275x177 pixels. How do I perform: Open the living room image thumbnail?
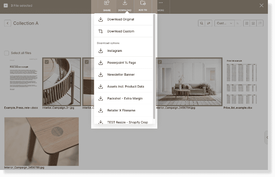coord(189,82)
